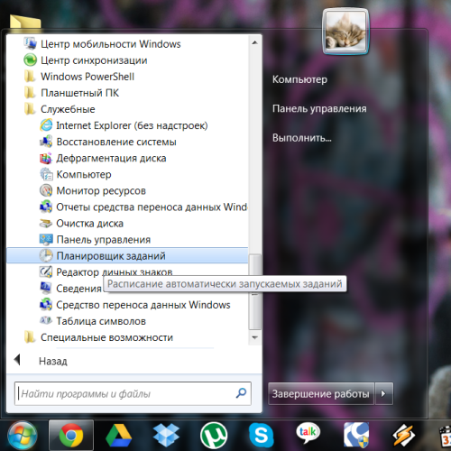This screenshot has width=451, height=451.
Task: Click the Завершение работы button
Action: point(321,393)
